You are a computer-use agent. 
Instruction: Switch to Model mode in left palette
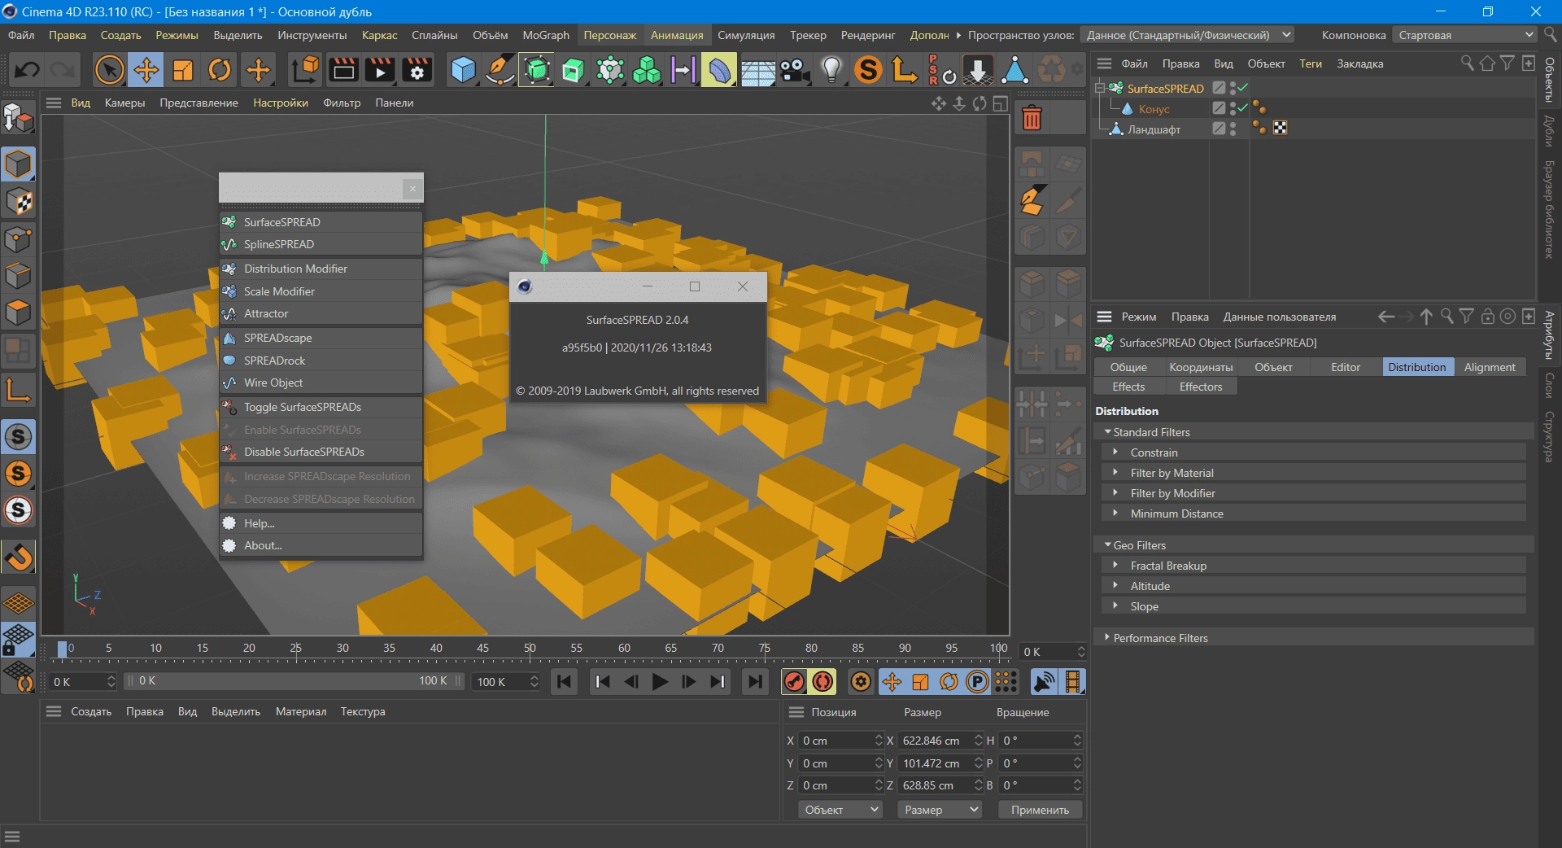click(x=18, y=164)
